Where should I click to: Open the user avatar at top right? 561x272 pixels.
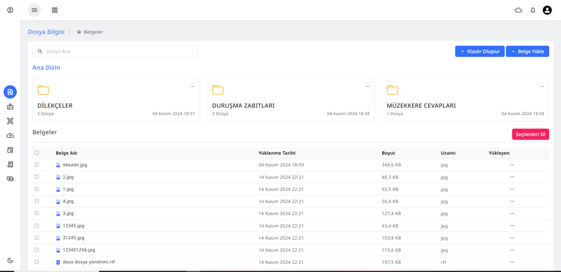[547, 10]
